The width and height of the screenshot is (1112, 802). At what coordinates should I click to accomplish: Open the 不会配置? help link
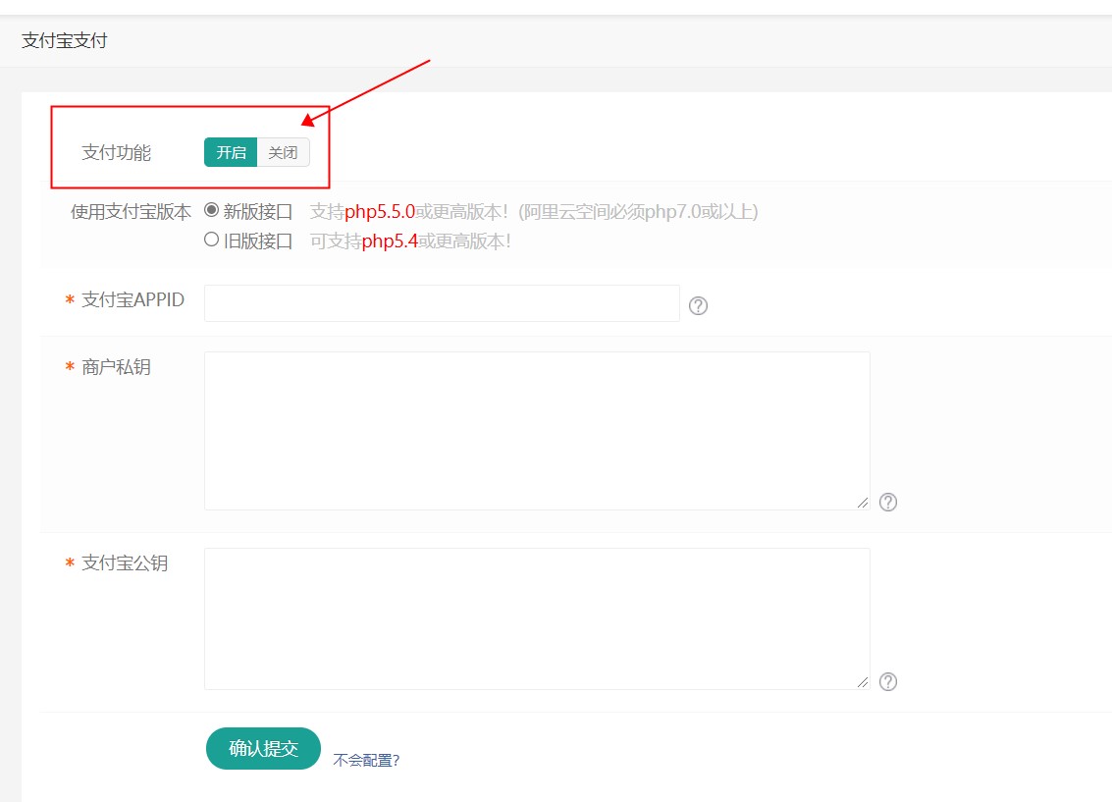coord(366,760)
